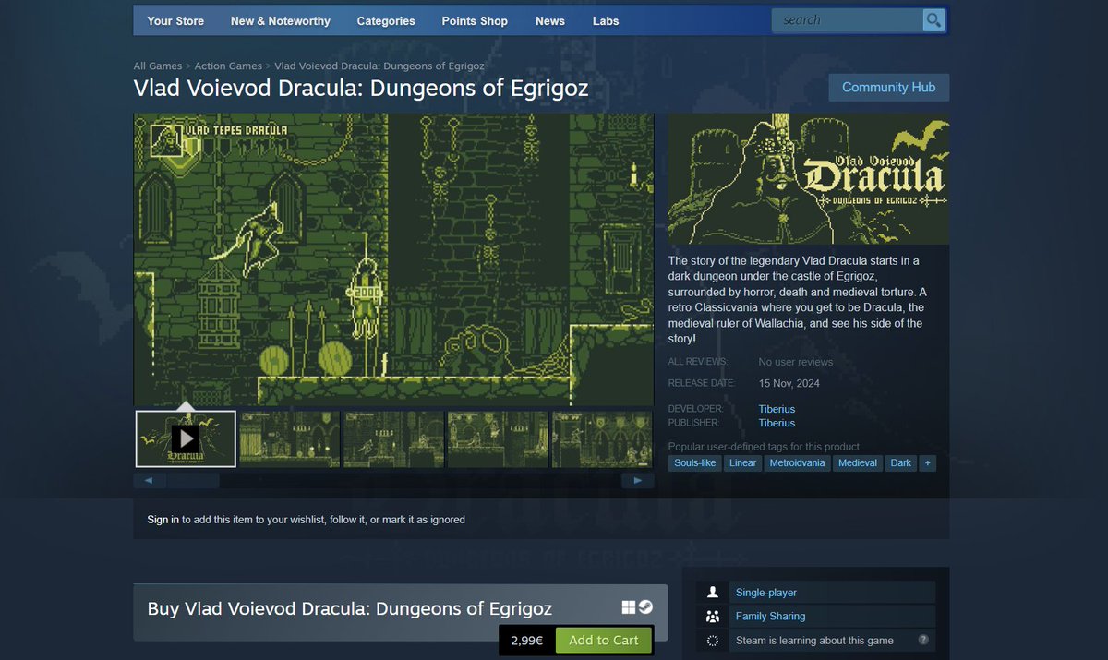The image size is (1108, 660).
Task: Expand more tags with the + button
Action: click(927, 462)
